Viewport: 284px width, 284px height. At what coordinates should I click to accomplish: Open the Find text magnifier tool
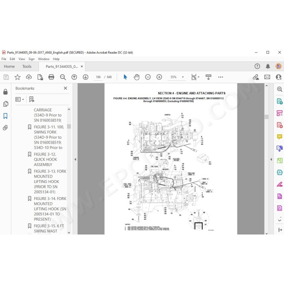pyautogui.click(x=63, y=77)
